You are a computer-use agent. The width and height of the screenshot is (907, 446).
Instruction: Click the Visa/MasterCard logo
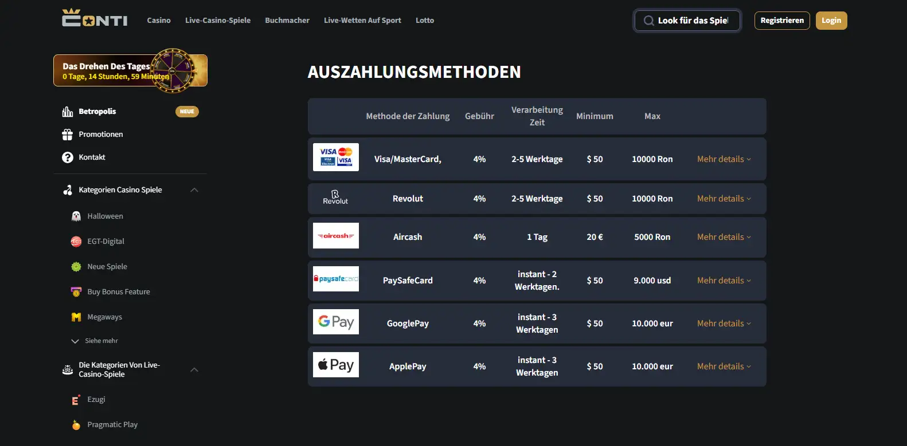pos(336,157)
